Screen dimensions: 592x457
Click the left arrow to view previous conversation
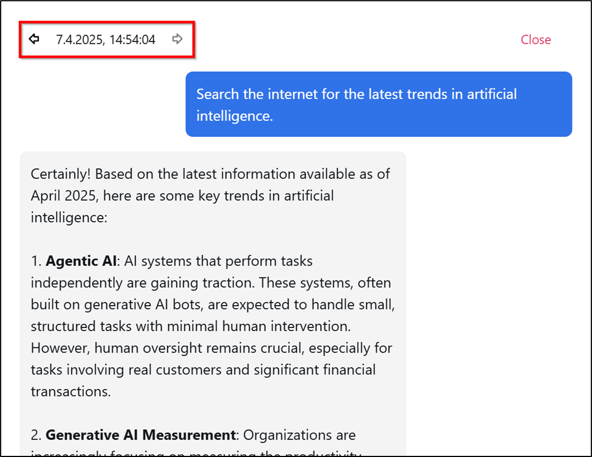click(34, 39)
